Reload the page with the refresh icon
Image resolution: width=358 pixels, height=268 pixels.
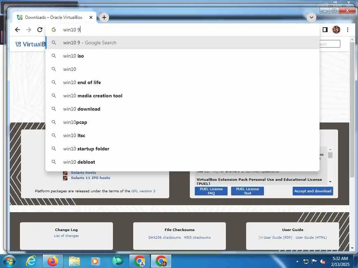pos(40,30)
